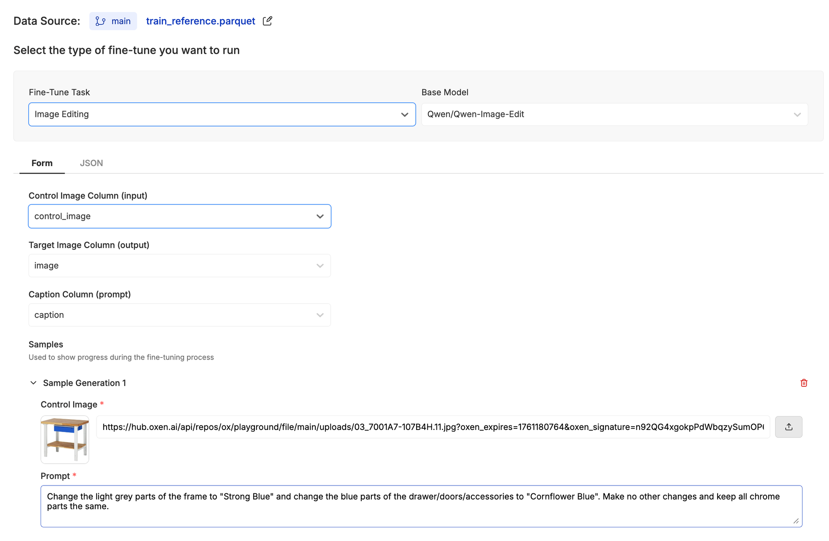This screenshot has width=829, height=541.
Task: Click inside the Prompt text area
Action: tap(421, 506)
